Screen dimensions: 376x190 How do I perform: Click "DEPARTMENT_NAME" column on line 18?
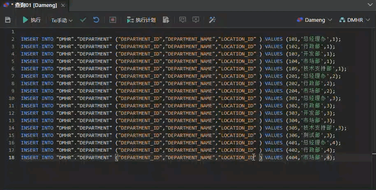190,158
